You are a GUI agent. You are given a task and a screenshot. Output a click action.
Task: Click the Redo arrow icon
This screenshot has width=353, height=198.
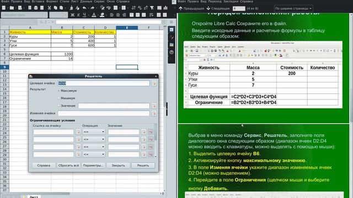click(x=92, y=8)
